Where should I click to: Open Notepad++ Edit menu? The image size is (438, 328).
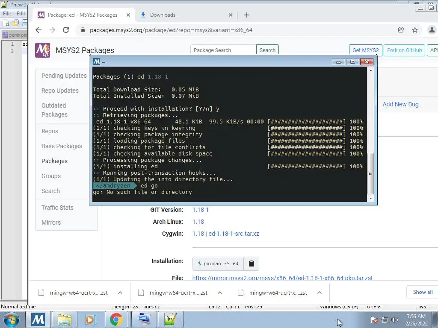[x=21, y=13]
